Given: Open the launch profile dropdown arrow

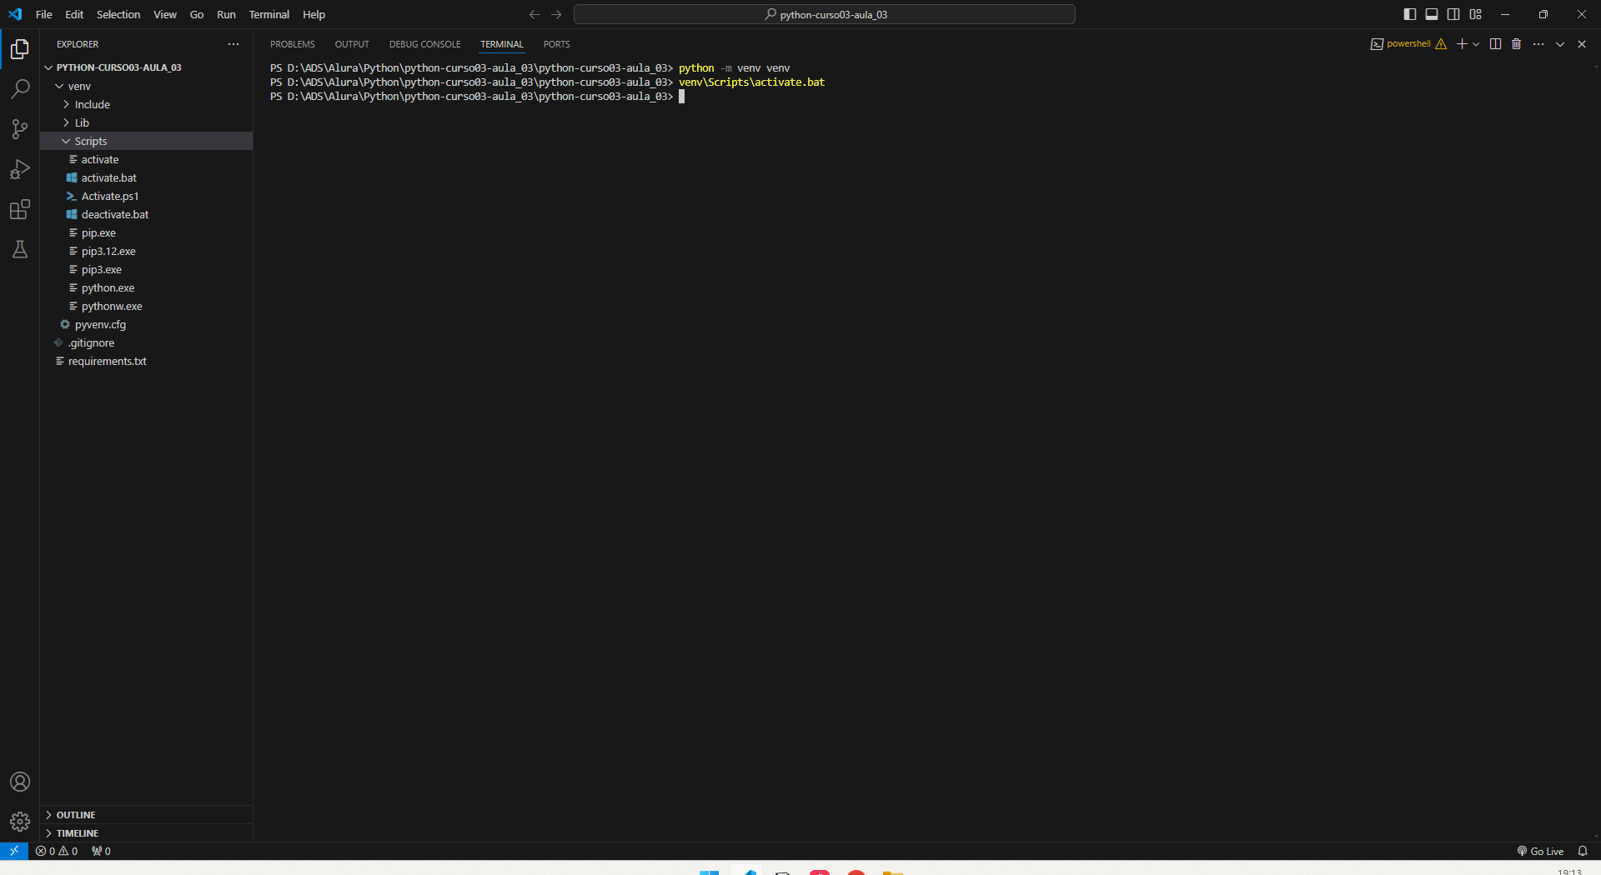Looking at the screenshot, I should [x=1476, y=44].
